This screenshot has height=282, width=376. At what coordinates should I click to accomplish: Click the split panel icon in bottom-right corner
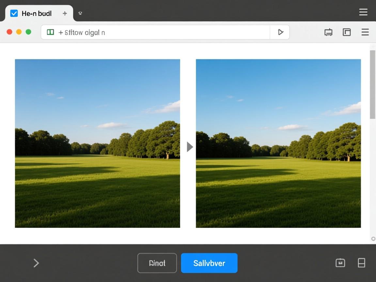click(361, 263)
